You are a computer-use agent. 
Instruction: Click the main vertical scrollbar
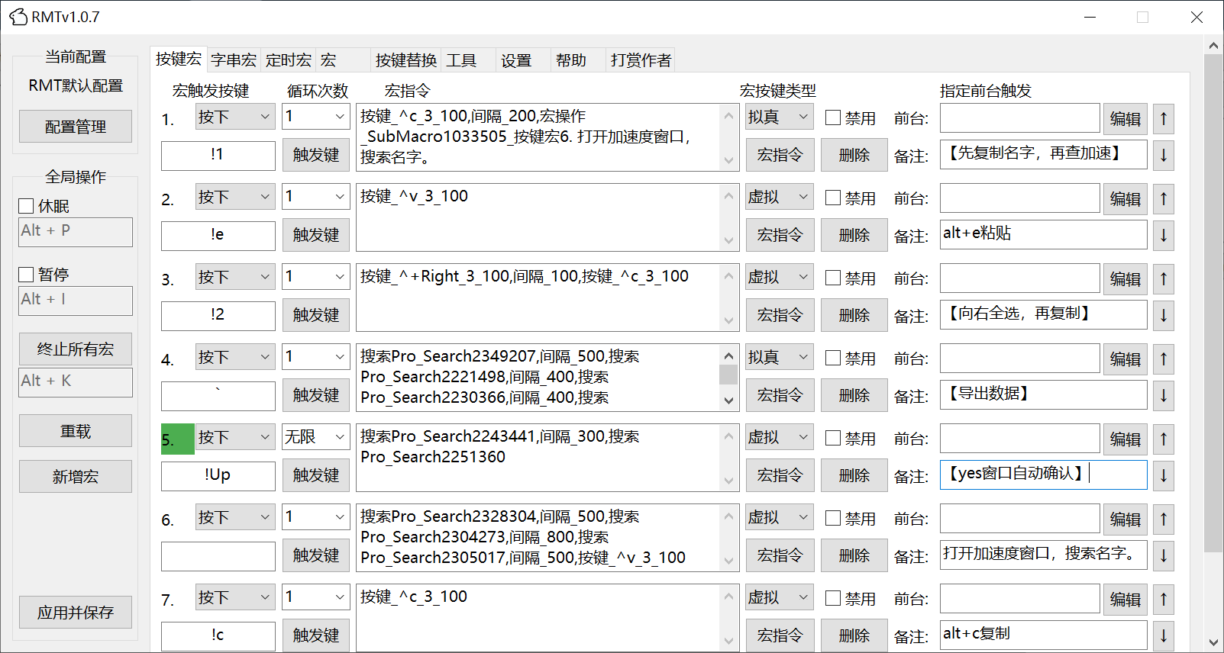(x=1213, y=305)
